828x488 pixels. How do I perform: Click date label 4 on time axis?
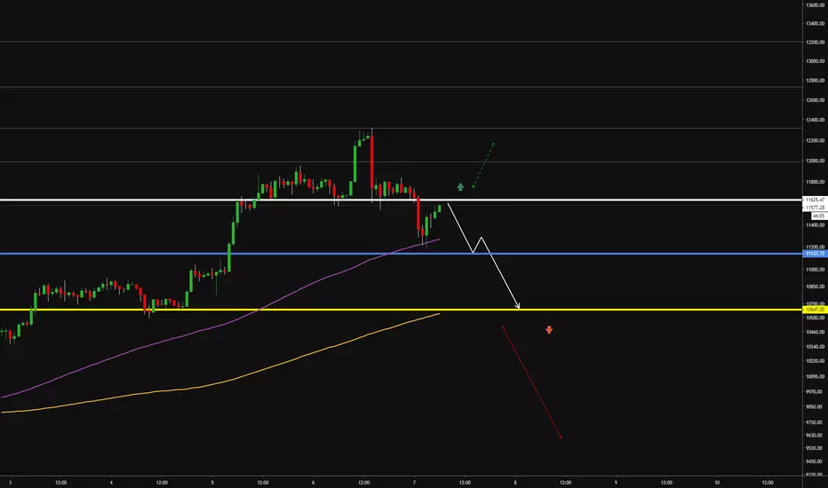click(x=111, y=482)
